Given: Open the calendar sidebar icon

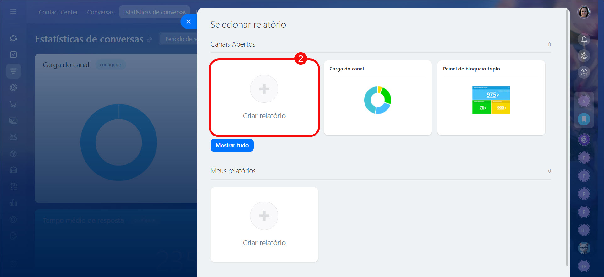Looking at the screenshot, I should point(13,186).
